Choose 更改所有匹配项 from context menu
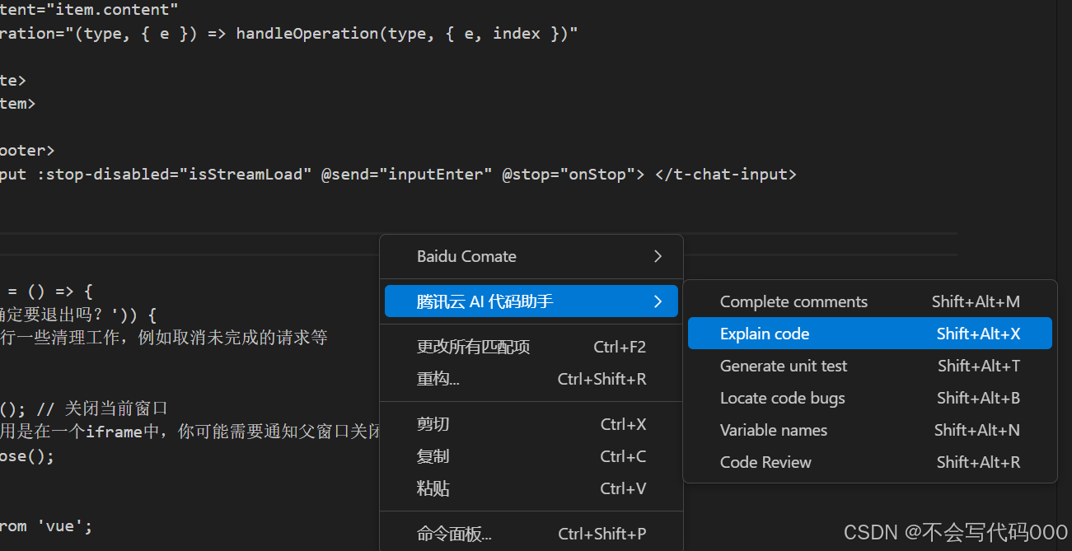 click(x=531, y=347)
